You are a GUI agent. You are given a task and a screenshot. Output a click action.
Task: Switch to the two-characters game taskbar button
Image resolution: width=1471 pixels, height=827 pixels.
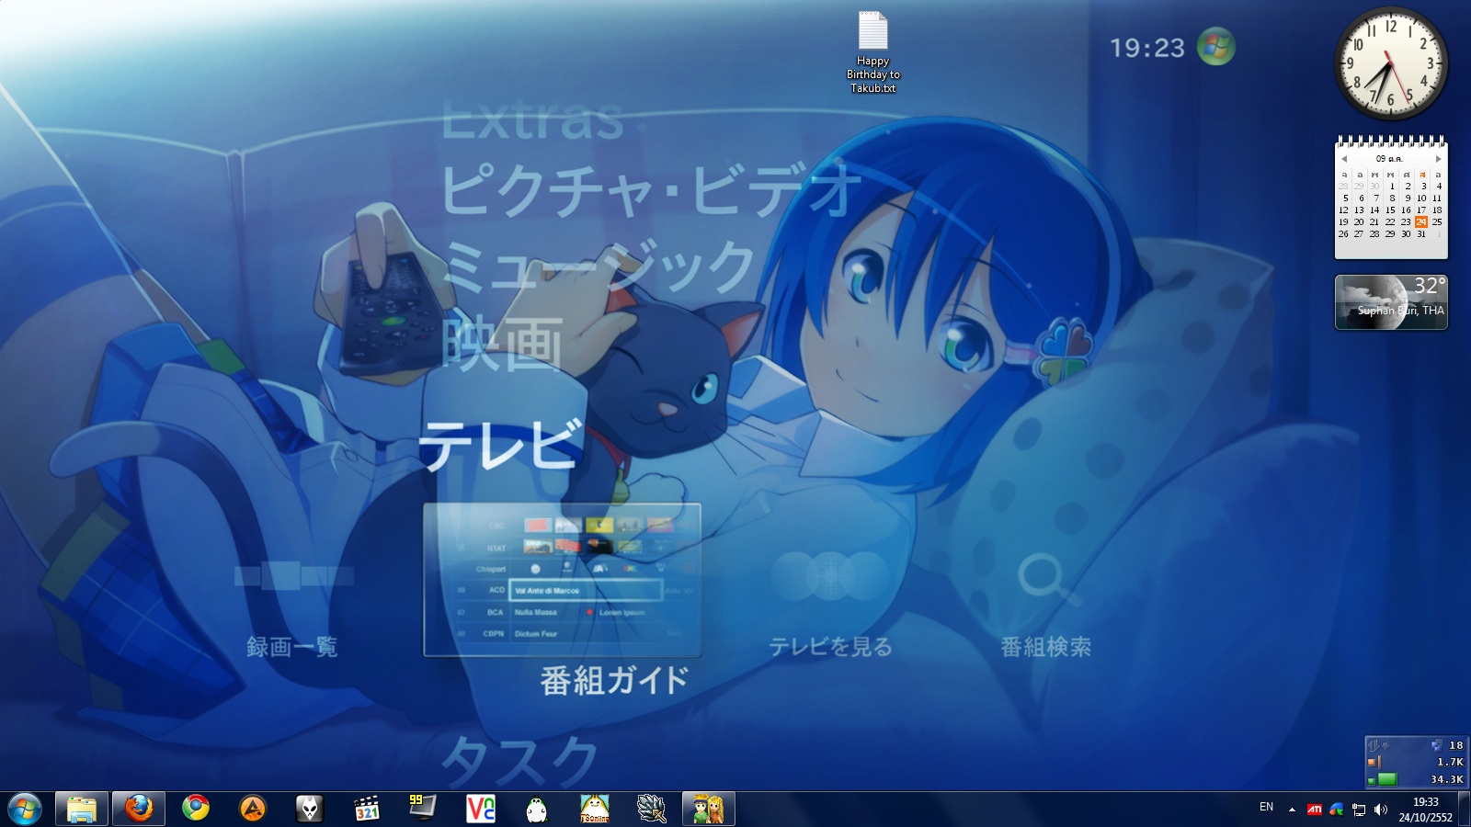point(708,809)
